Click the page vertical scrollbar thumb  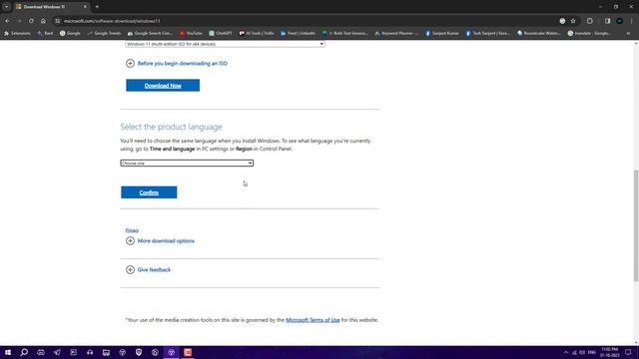point(636,225)
